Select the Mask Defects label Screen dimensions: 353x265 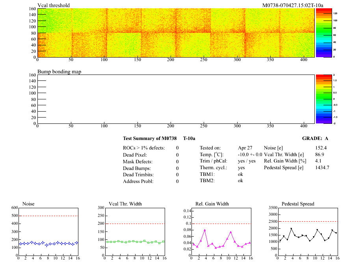pos(137,162)
